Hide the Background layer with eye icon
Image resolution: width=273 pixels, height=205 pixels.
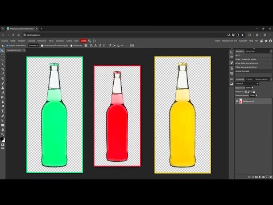[237, 101]
